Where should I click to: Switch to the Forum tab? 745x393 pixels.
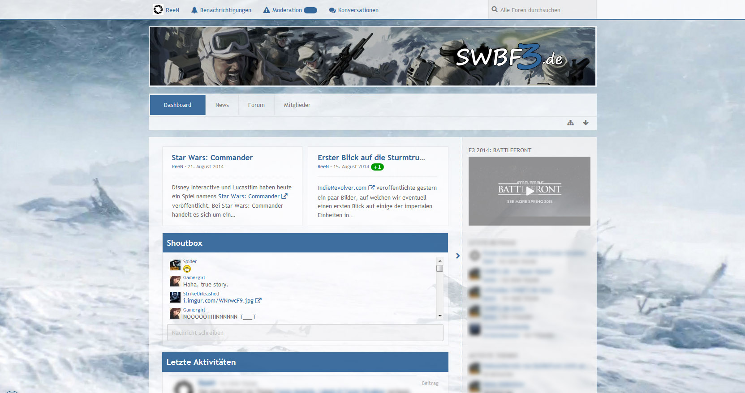[256, 105]
